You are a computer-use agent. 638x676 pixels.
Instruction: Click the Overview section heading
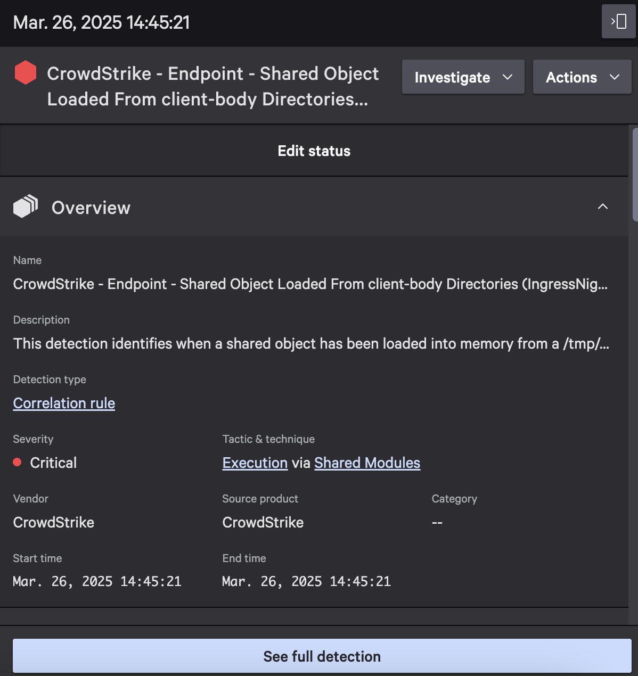tap(91, 208)
